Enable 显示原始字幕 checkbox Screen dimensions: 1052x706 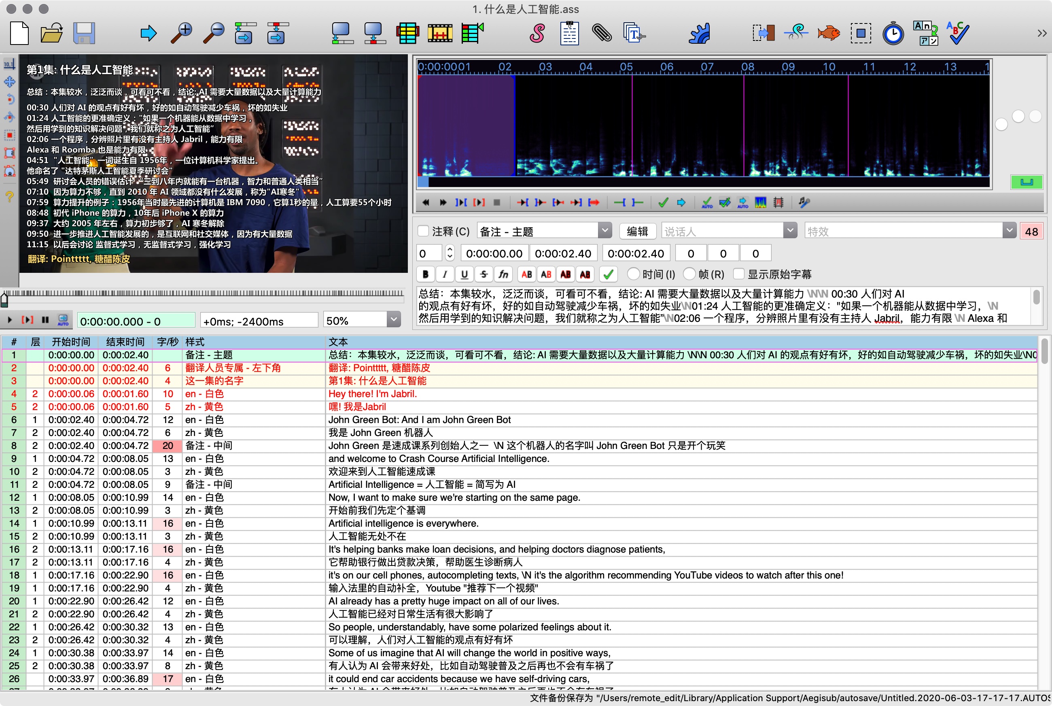tap(738, 274)
